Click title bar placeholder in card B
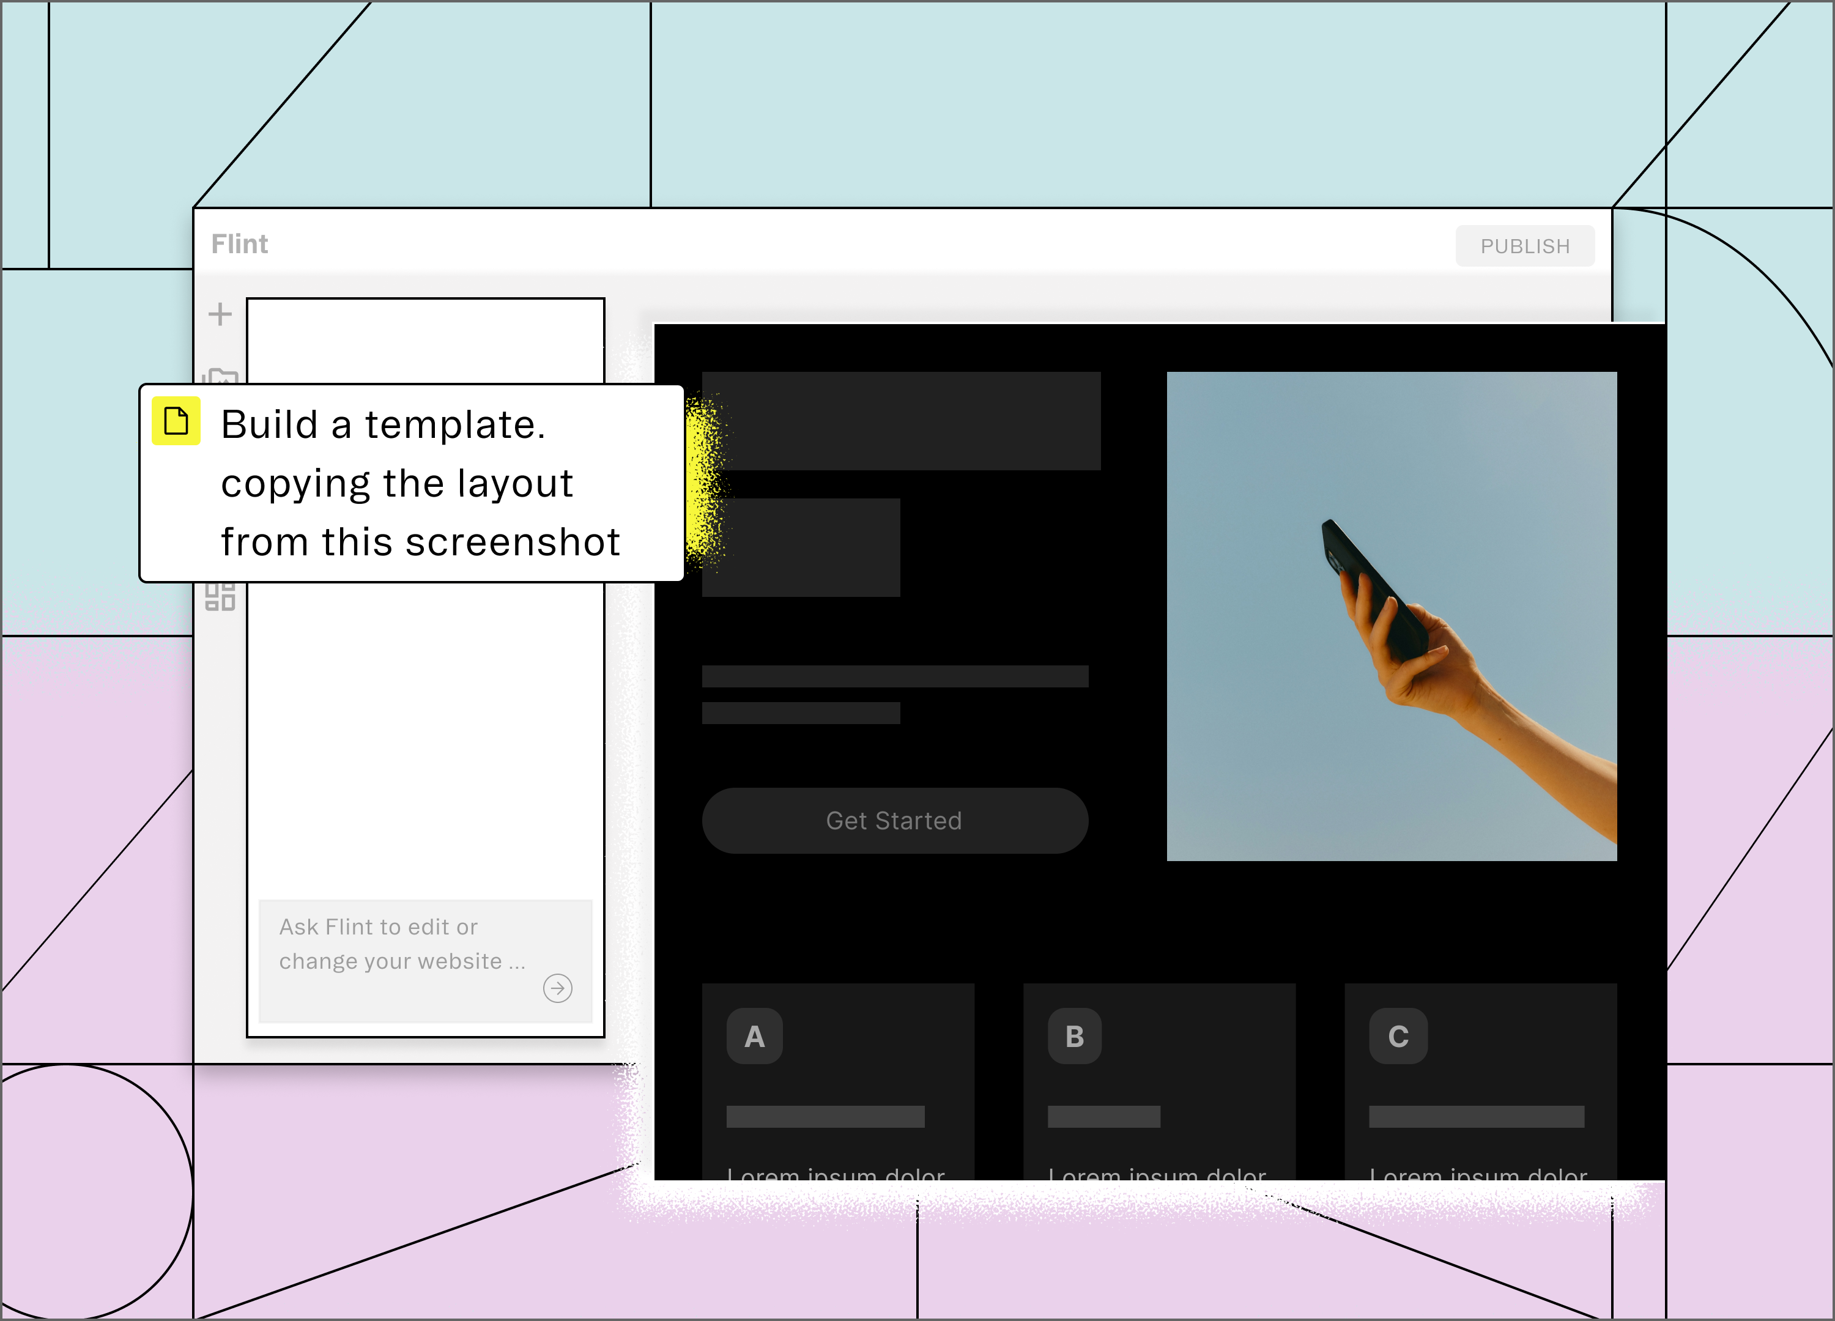This screenshot has width=1835, height=1321. click(x=1103, y=1116)
